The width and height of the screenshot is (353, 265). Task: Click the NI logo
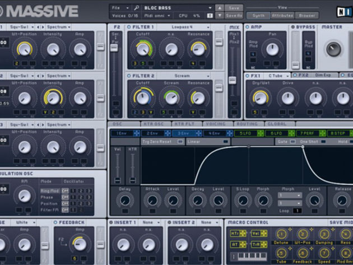coord(345,11)
